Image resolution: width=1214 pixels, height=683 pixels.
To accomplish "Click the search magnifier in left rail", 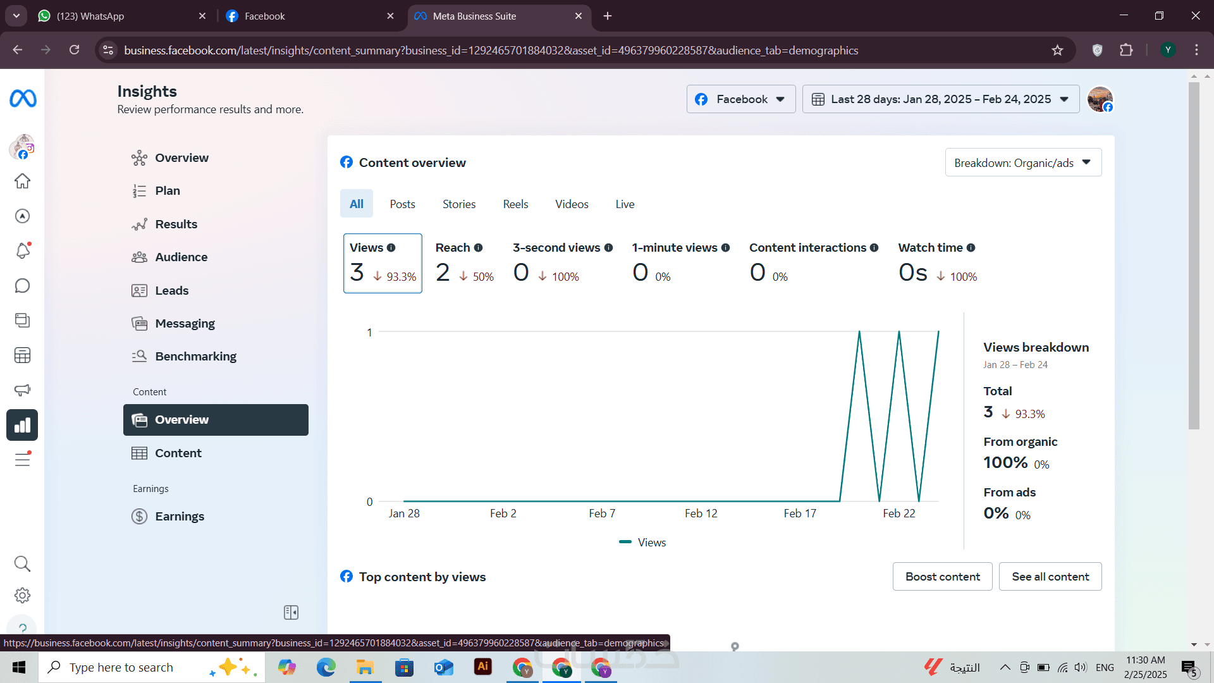I will 22,563.
